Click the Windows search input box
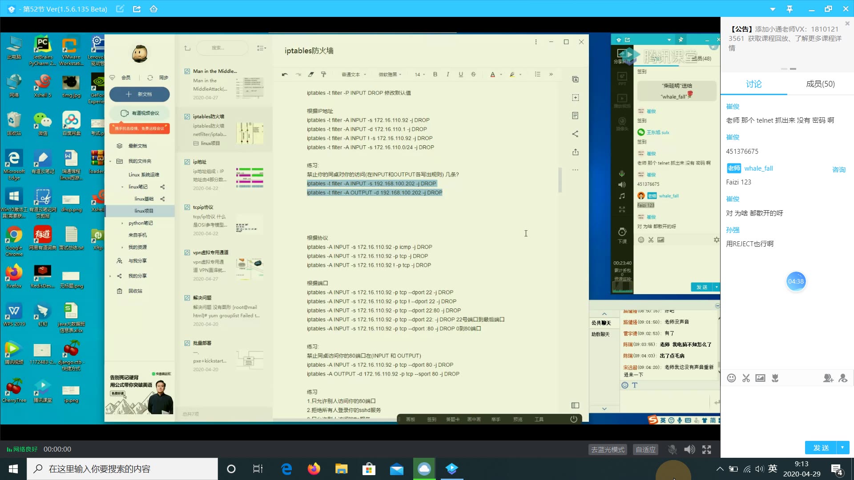Image resolution: width=854 pixels, height=480 pixels. pos(122,469)
